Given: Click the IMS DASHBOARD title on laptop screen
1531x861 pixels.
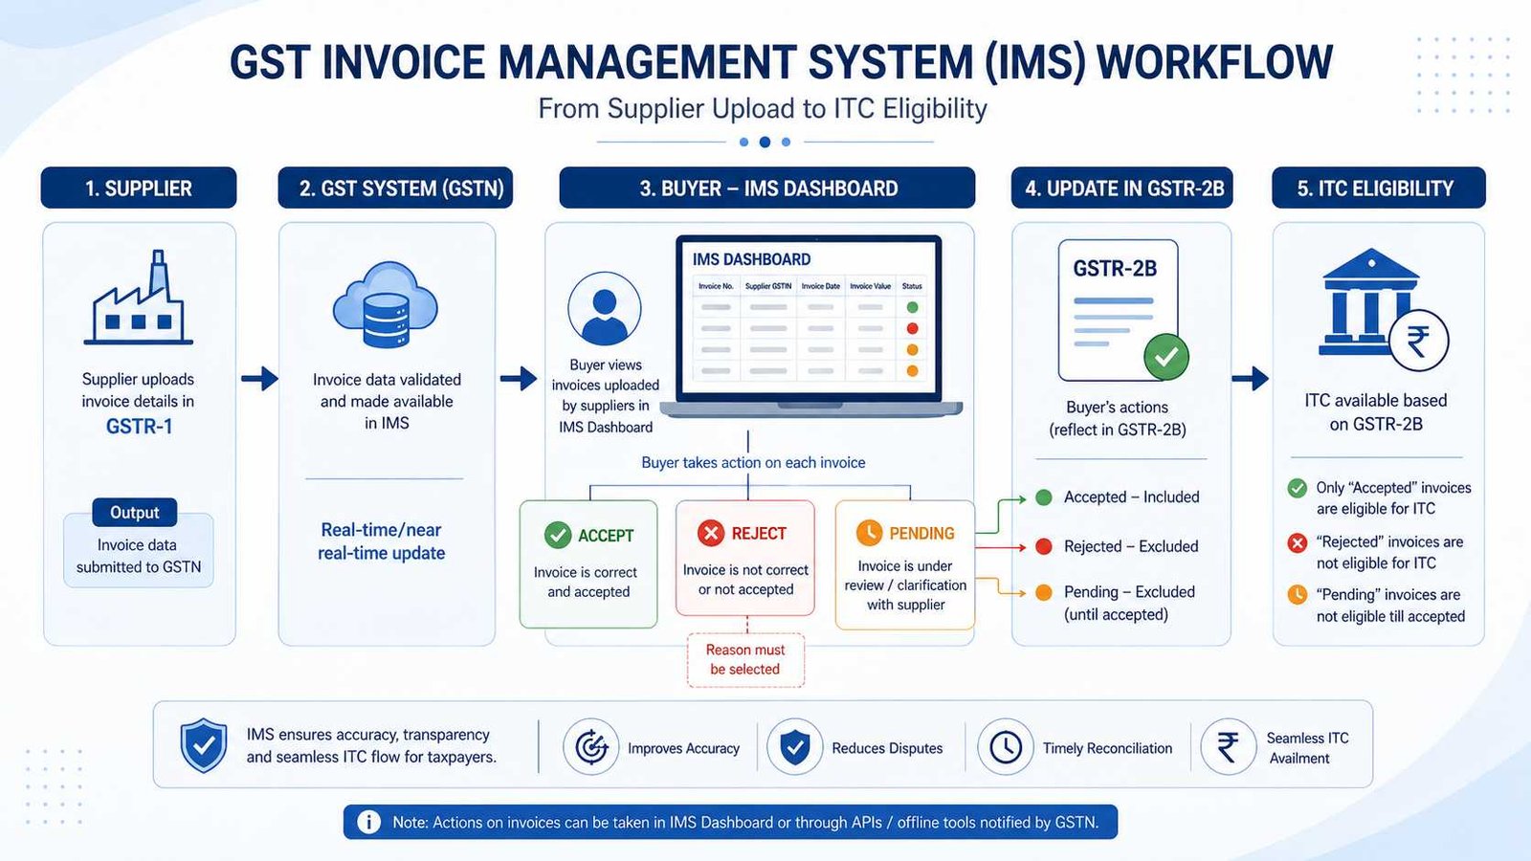Looking at the screenshot, I should click(751, 259).
